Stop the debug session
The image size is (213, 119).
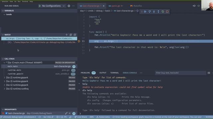click(x=167, y=12)
